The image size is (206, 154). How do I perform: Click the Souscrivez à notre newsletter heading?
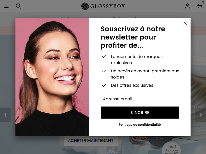tap(133, 37)
